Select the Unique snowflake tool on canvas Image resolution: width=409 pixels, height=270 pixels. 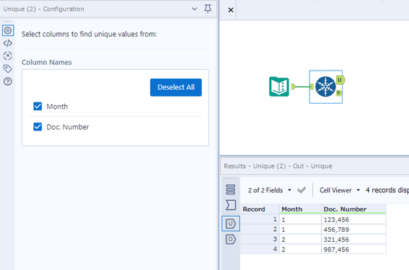(x=325, y=86)
